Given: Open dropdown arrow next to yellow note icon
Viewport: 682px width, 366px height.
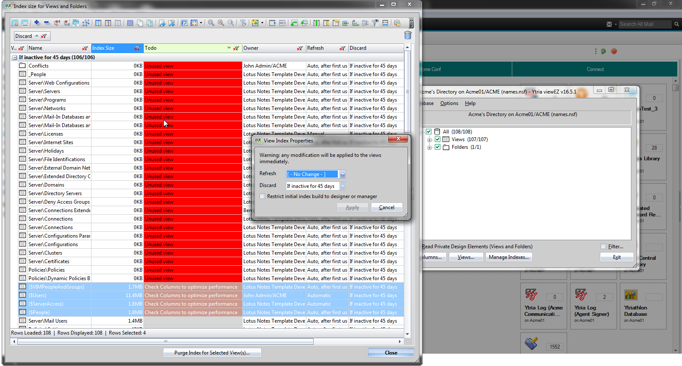Looking at the screenshot, I should point(262,23).
